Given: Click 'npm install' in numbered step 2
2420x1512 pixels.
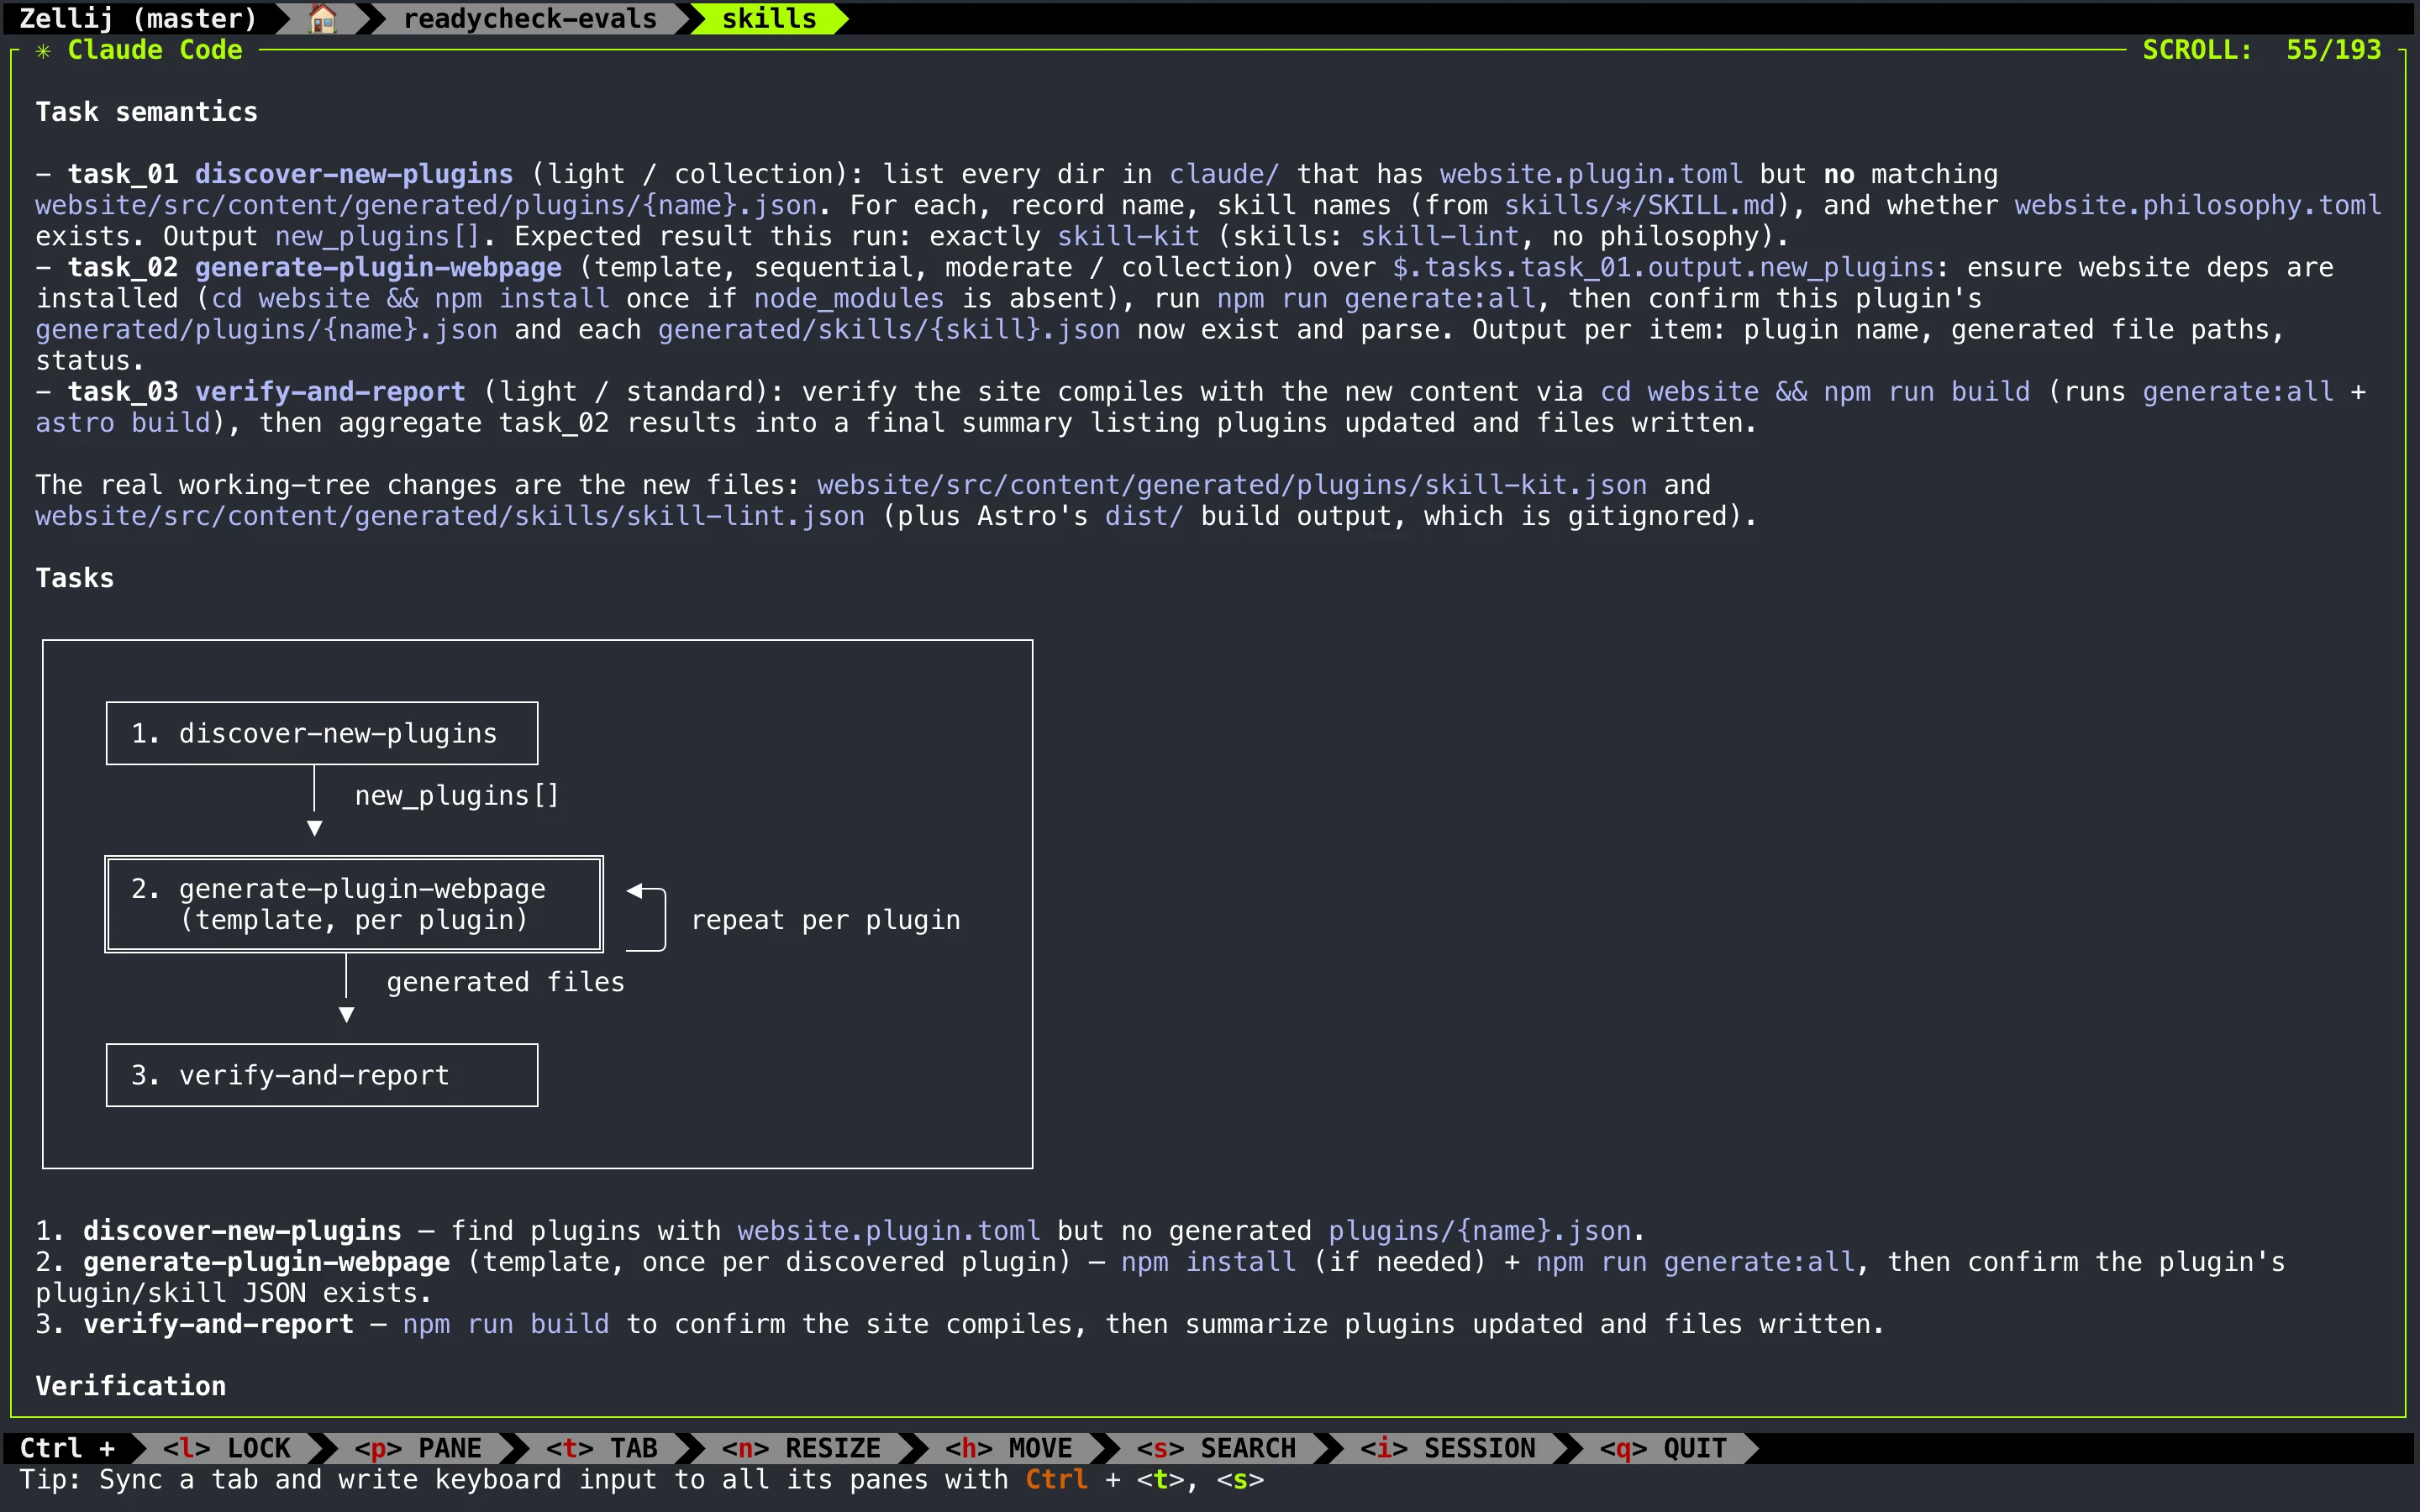Looking at the screenshot, I should pyautogui.click(x=1208, y=1262).
